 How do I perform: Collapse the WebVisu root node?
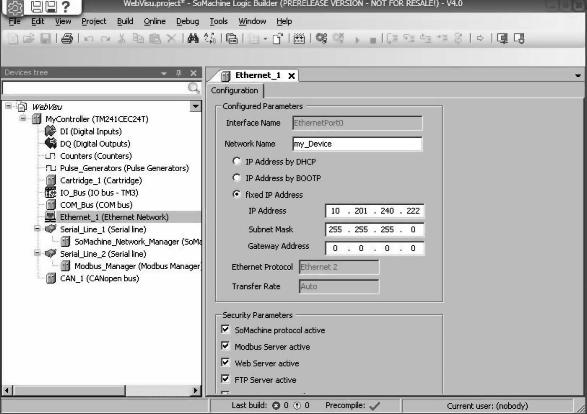point(8,106)
